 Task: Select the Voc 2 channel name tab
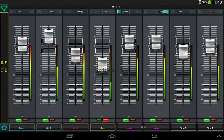[210, 128]
